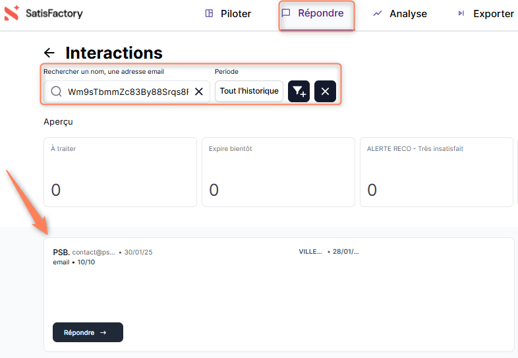
Task: Click the SatisFactory logo icon
Action: (12, 13)
